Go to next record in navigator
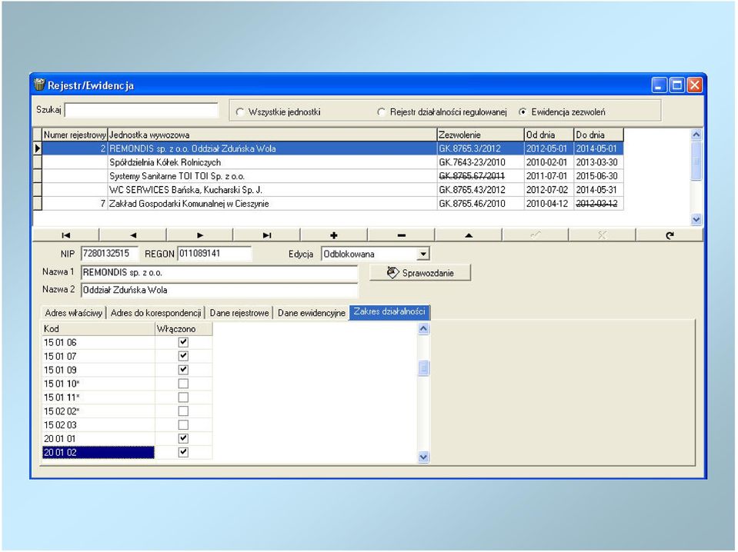738x552 pixels. tap(200, 235)
